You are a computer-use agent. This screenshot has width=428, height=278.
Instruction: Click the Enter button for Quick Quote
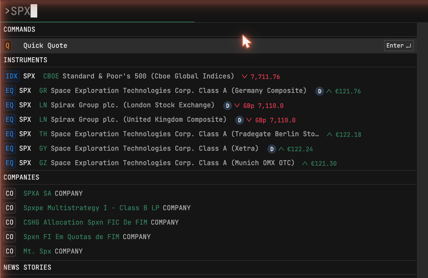399,46
